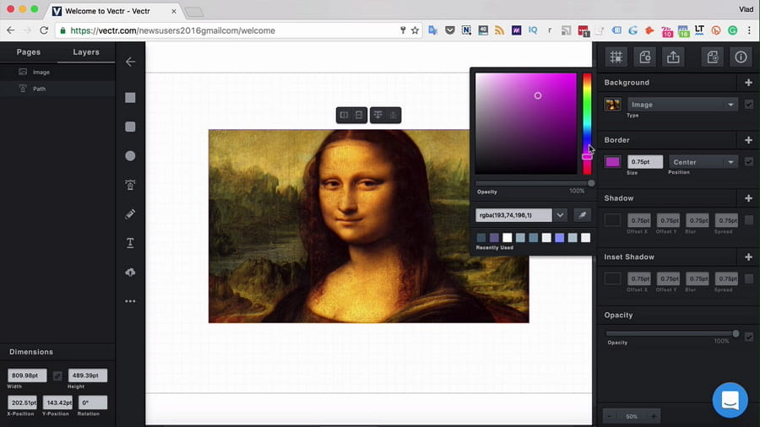Add a new Inset Shadow with plus button
The width and height of the screenshot is (760, 427).
click(x=748, y=257)
